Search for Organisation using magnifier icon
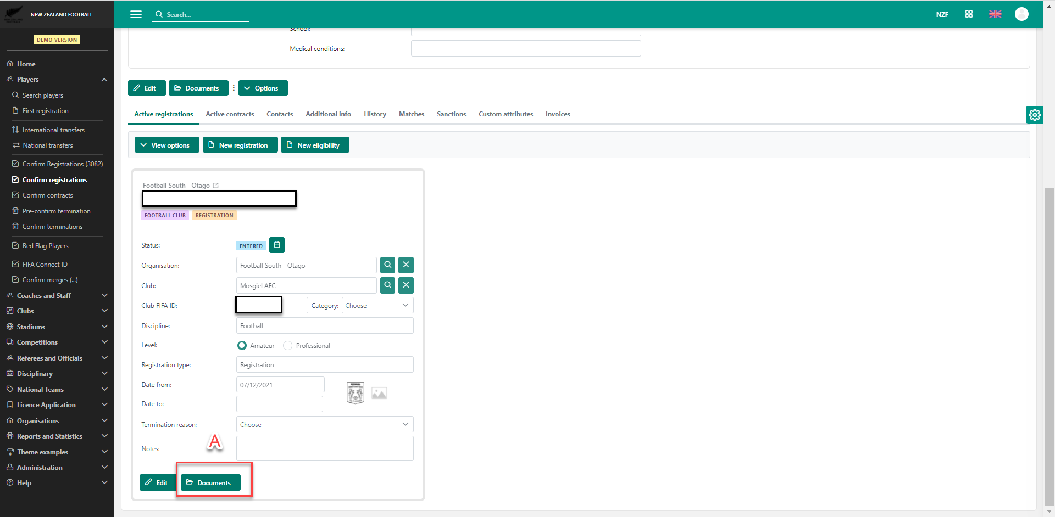 [x=387, y=265]
